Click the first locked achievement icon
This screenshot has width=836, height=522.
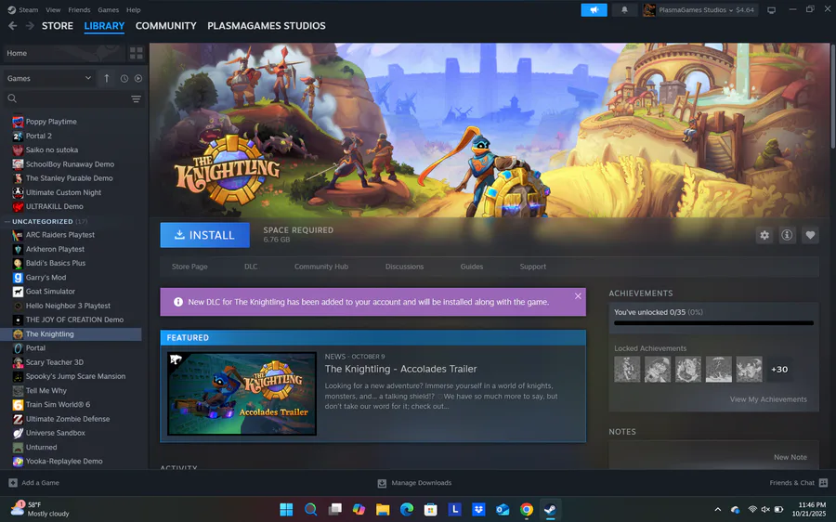click(x=627, y=369)
